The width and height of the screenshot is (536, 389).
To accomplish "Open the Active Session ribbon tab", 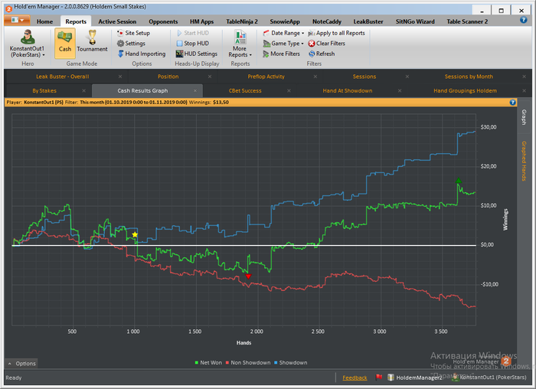I will click(117, 21).
